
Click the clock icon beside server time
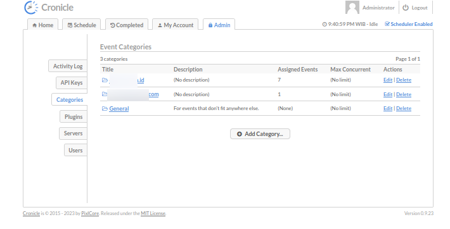pyautogui.click(x=325, y=25)
